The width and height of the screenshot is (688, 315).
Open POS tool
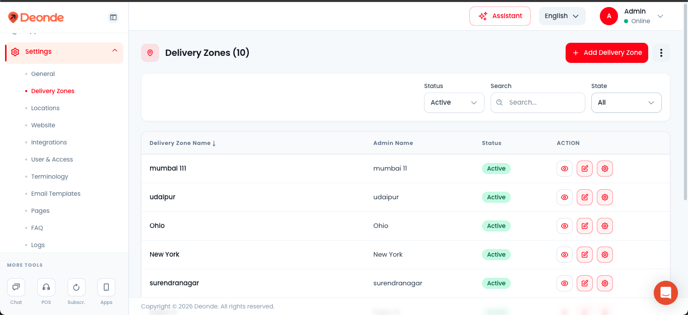pos(46,287)
